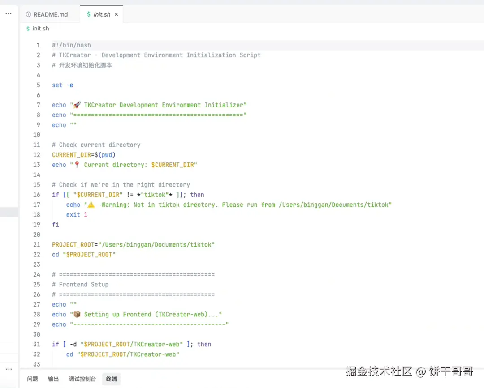
Task: Click the breadcrumb shell file icon
Action: pyautogui.click(x=28, y=28)
